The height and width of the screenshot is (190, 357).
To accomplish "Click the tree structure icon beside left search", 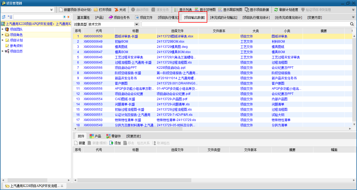I will pyautogui.click(x=10, y=17).
